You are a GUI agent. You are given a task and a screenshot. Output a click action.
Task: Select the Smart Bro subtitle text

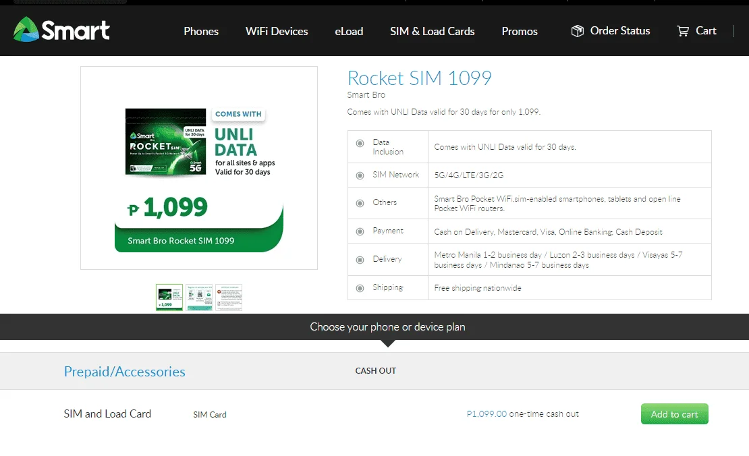[366, 95]
